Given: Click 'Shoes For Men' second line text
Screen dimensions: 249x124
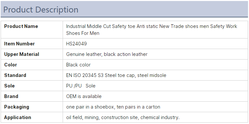Looking at the screenshot, I should [83, 33].
